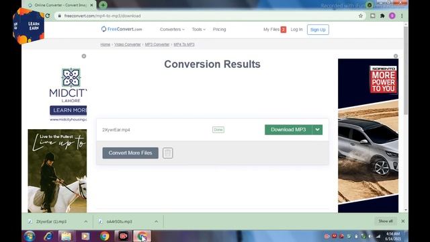Close the right Sorento advertisement
430x242 pixels.
(396, 56)
